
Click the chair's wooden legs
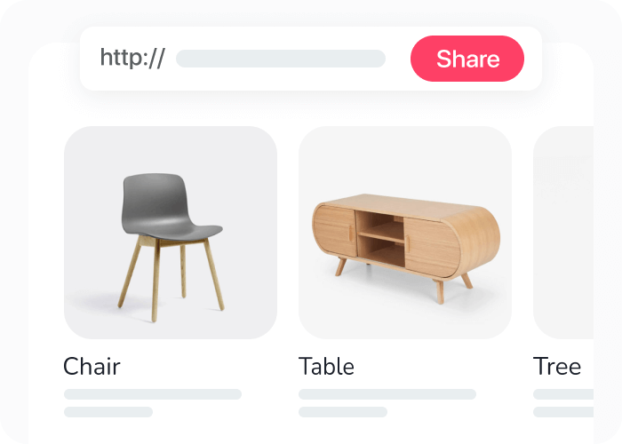tap(171, 277)
